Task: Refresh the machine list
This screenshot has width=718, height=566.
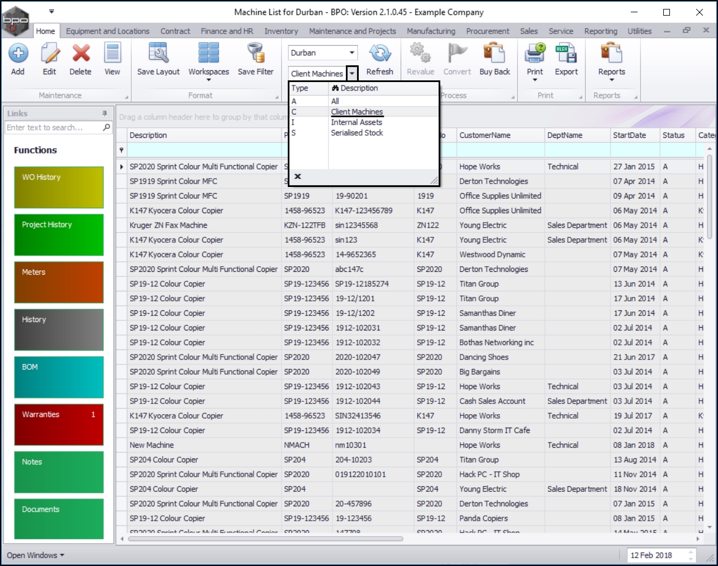Action: pos(380,54)
